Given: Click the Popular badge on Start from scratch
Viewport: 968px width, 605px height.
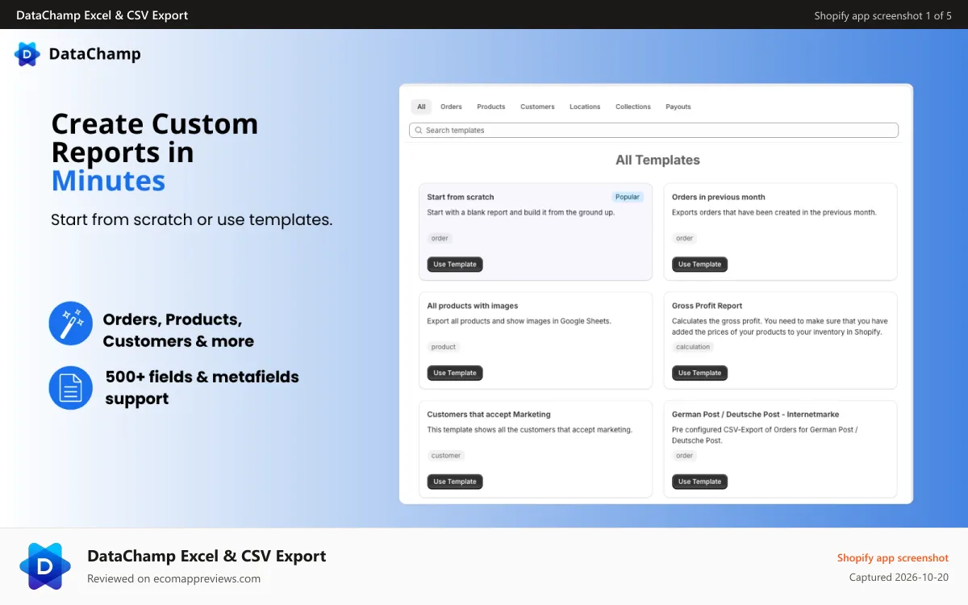Looking at the screenshot, I should tap(627, 197).
